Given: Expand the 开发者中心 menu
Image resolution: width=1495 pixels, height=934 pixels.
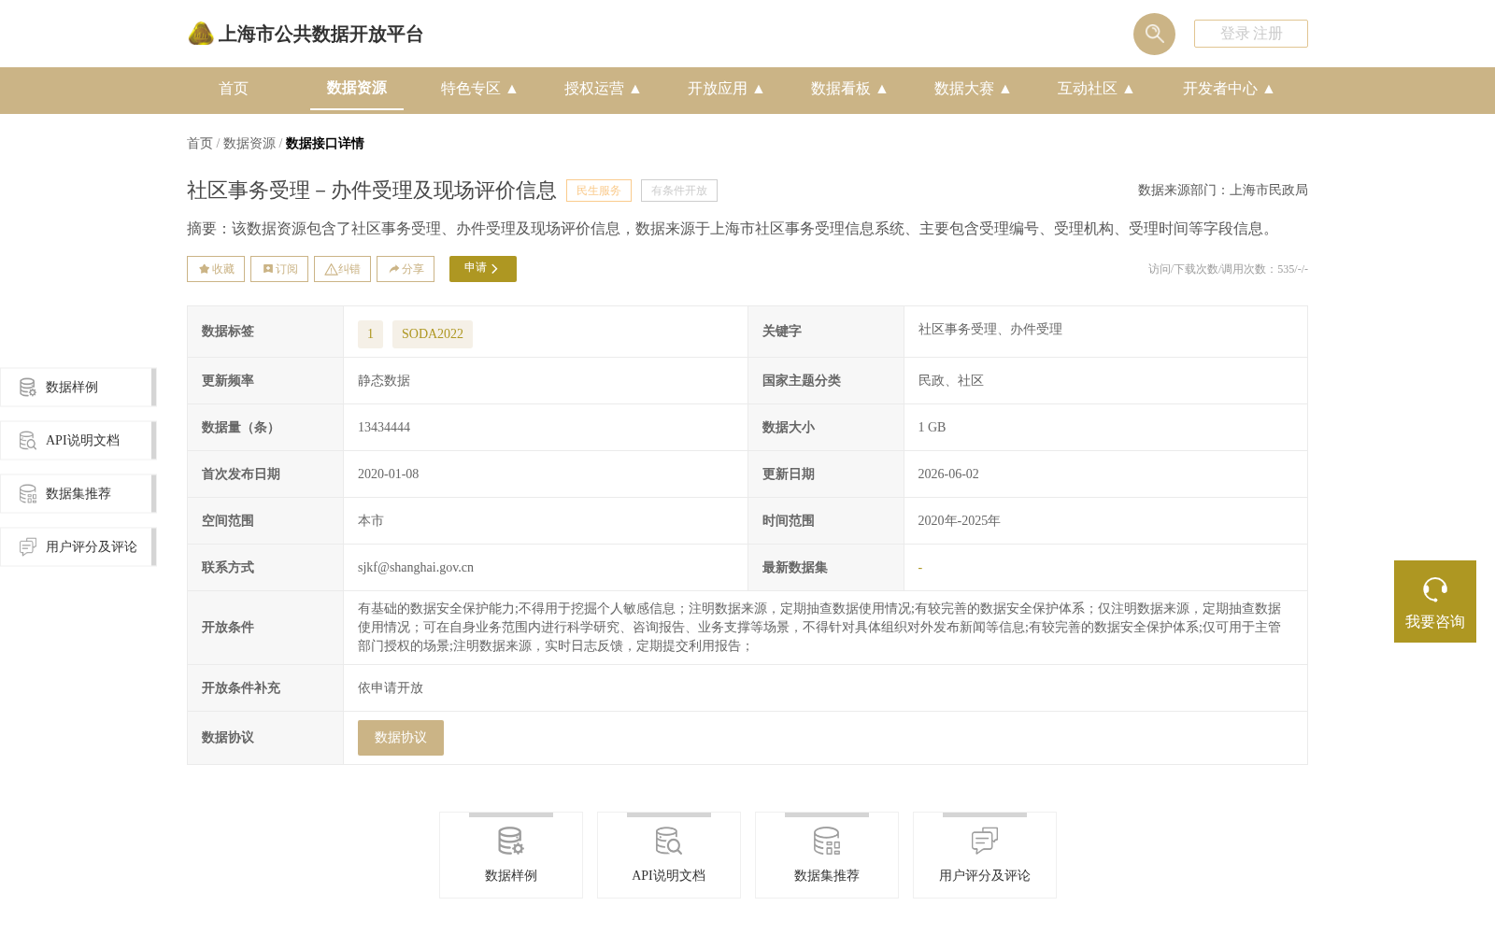Looking at the screenshot, I should pyautogui.click(x=1229, y=89).
